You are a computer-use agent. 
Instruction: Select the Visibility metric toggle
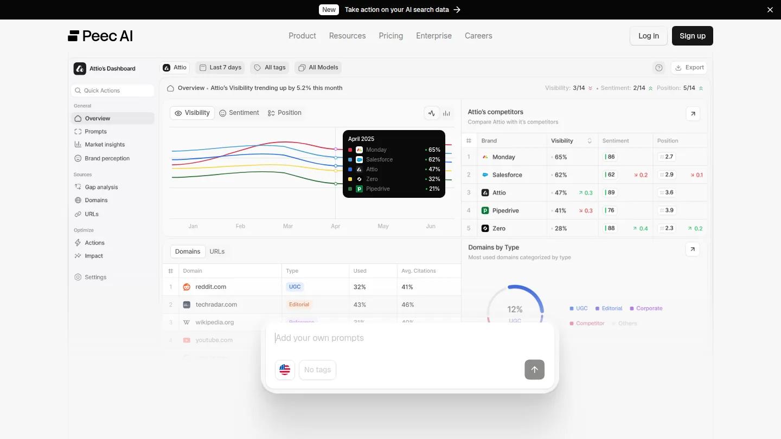click(192, 113)
